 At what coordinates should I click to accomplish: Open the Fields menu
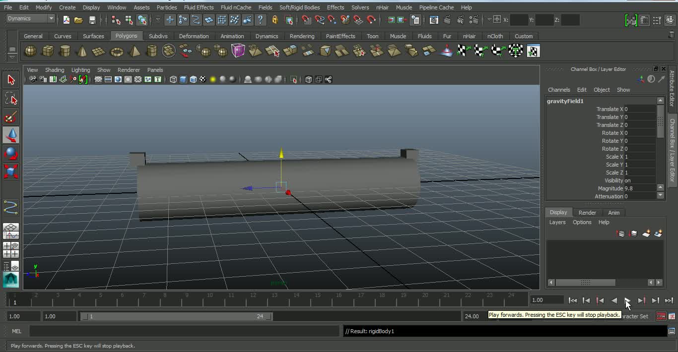point(265,7)
